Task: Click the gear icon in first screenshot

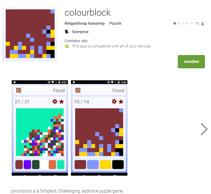Action: 55,102
